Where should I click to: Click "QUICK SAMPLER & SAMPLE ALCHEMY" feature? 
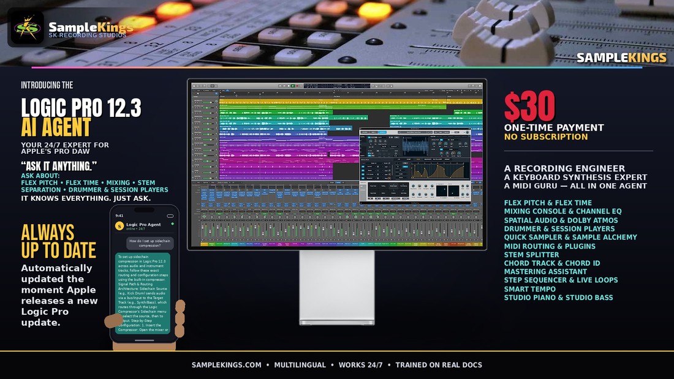pos(570,237)
